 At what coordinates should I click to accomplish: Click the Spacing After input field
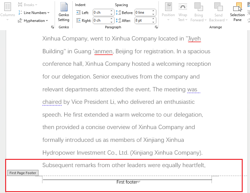point(143,20)
